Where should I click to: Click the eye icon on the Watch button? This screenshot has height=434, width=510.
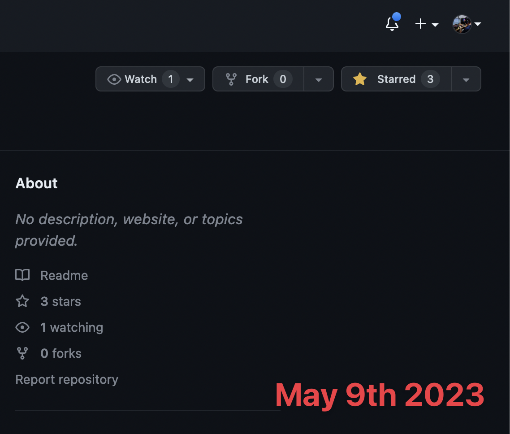click(113, 79)
